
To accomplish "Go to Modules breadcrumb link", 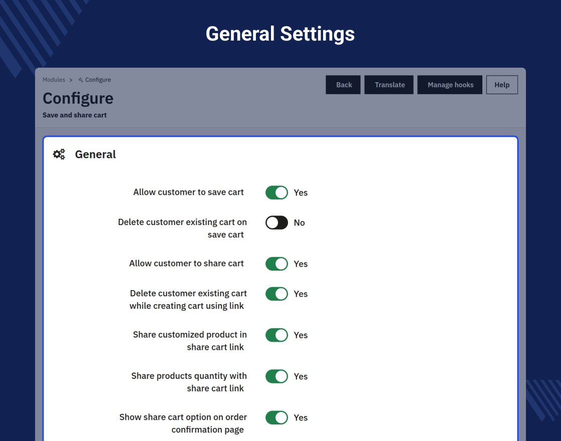I will point(54,80).
